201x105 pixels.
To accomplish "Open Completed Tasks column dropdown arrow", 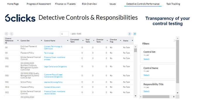I will coord(83,41).
